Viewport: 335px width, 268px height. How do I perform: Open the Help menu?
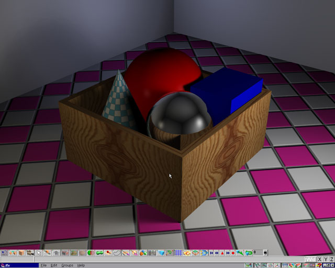pos(81,265)
